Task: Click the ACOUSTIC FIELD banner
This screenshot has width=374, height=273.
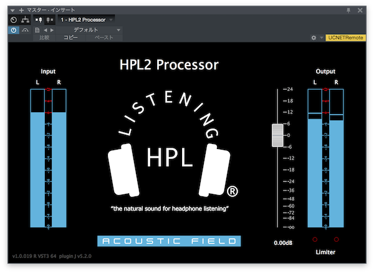Action: (169, 241)
